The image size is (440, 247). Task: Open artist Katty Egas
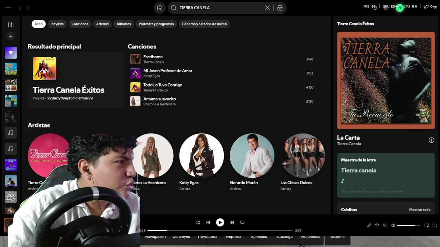pos(201,155)
